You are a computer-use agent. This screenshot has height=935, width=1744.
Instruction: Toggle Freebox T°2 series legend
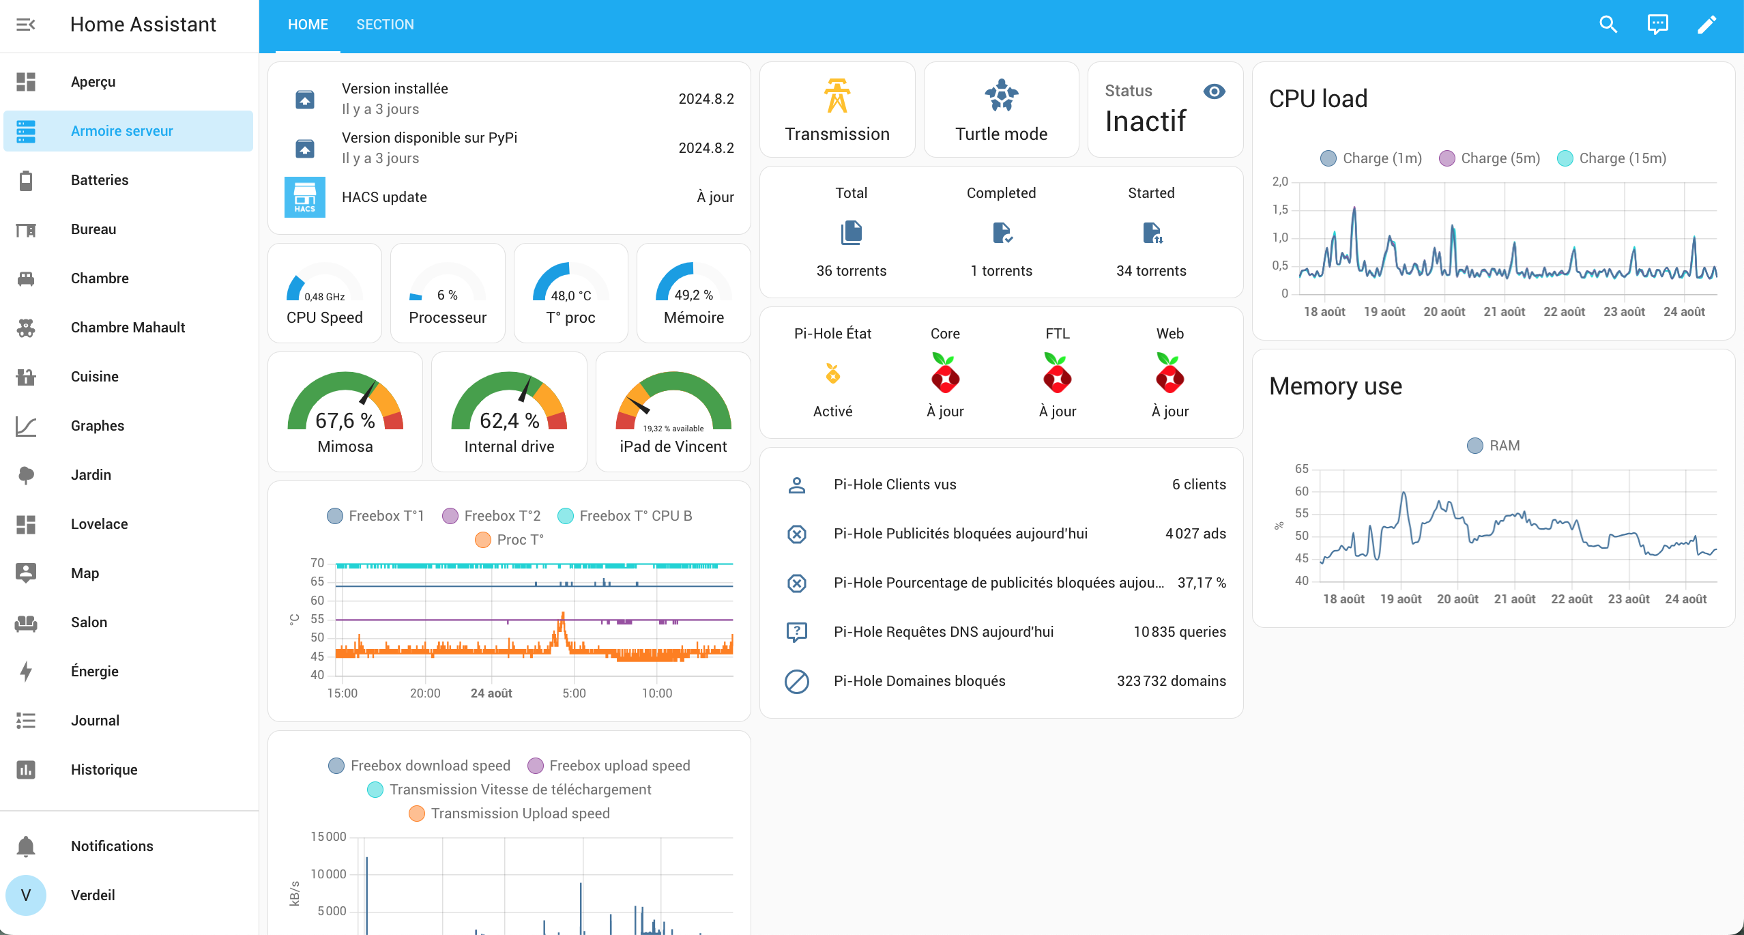tap(491, 516)
